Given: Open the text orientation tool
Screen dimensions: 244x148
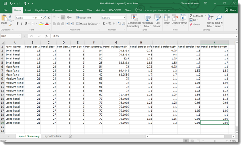Looking at the screenshot, I should (69, 18).
